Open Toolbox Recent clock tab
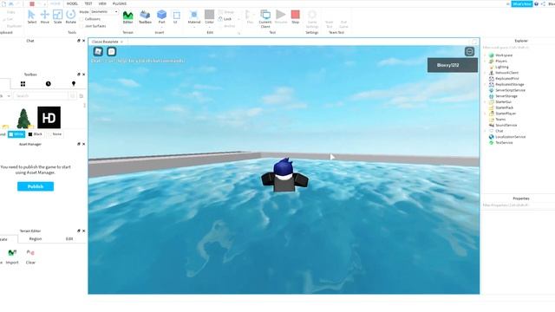The width and height of the screenshot is (555, 312). 49,84
